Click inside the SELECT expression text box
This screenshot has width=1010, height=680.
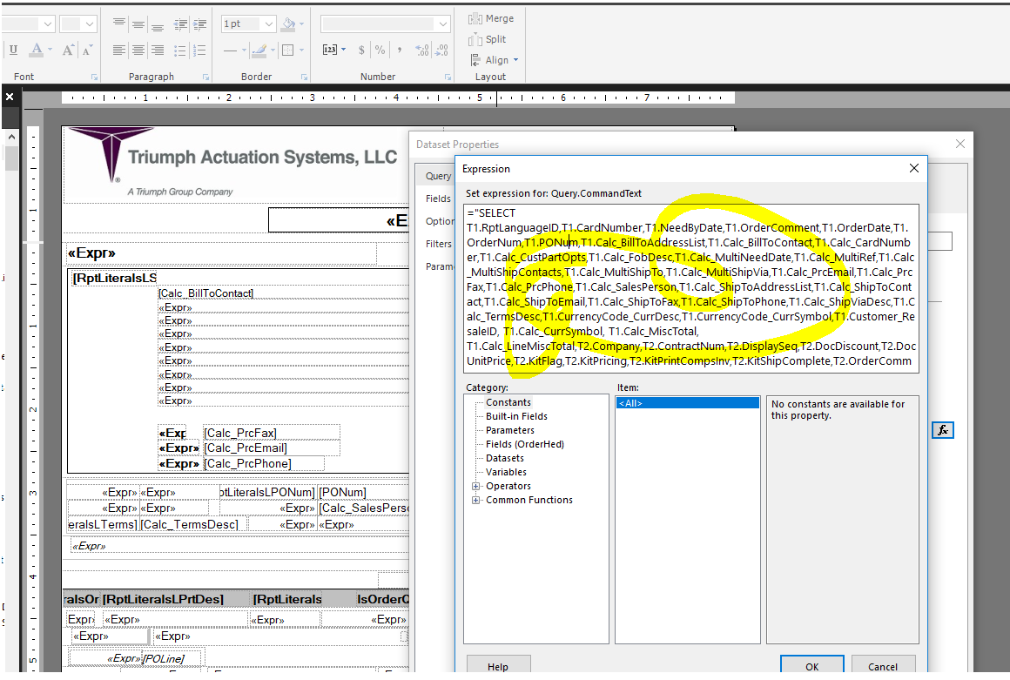tap(690, 288)
